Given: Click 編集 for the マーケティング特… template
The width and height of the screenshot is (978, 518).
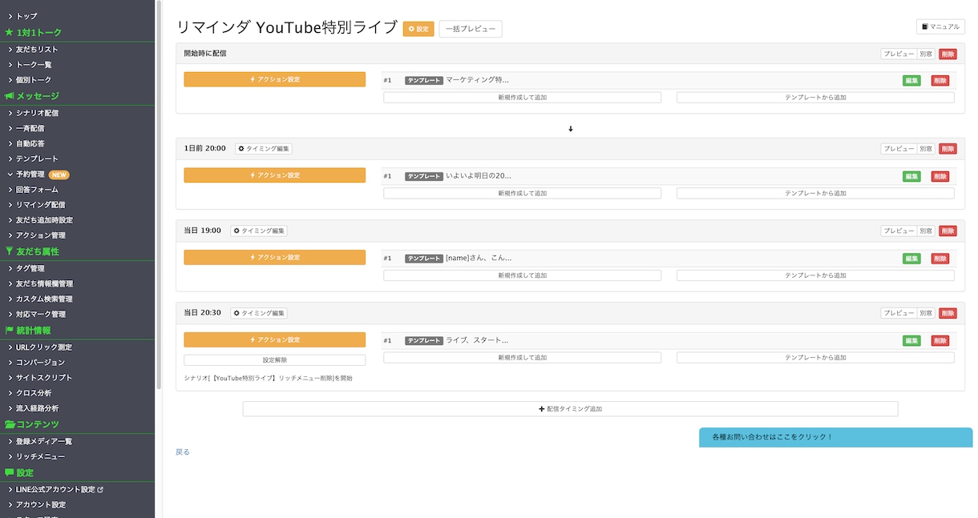Looking at the screenshot, I should point(911,81).
